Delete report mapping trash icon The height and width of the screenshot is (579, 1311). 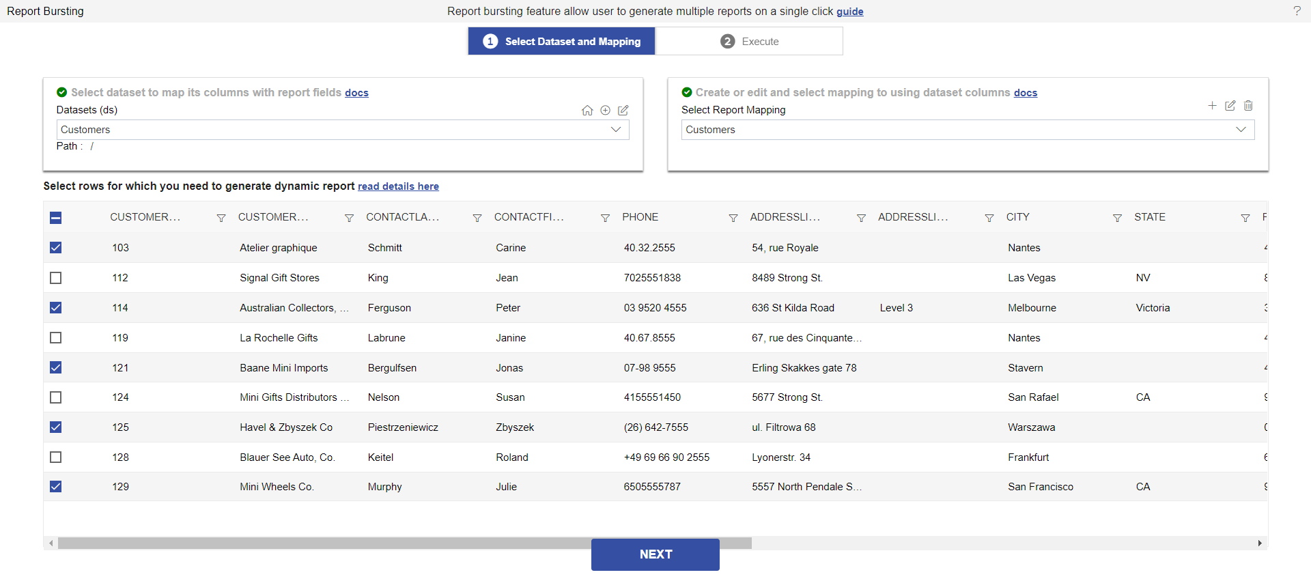[x=1248, y=106]
